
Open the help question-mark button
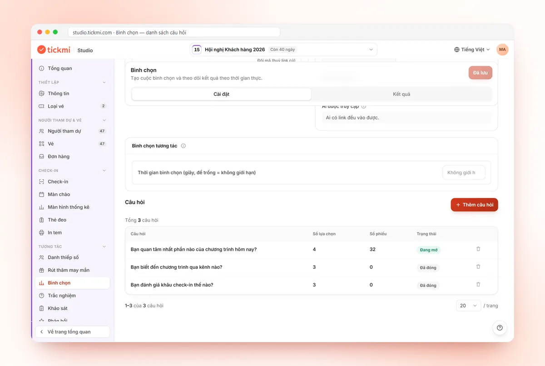[x=500, y=328]
